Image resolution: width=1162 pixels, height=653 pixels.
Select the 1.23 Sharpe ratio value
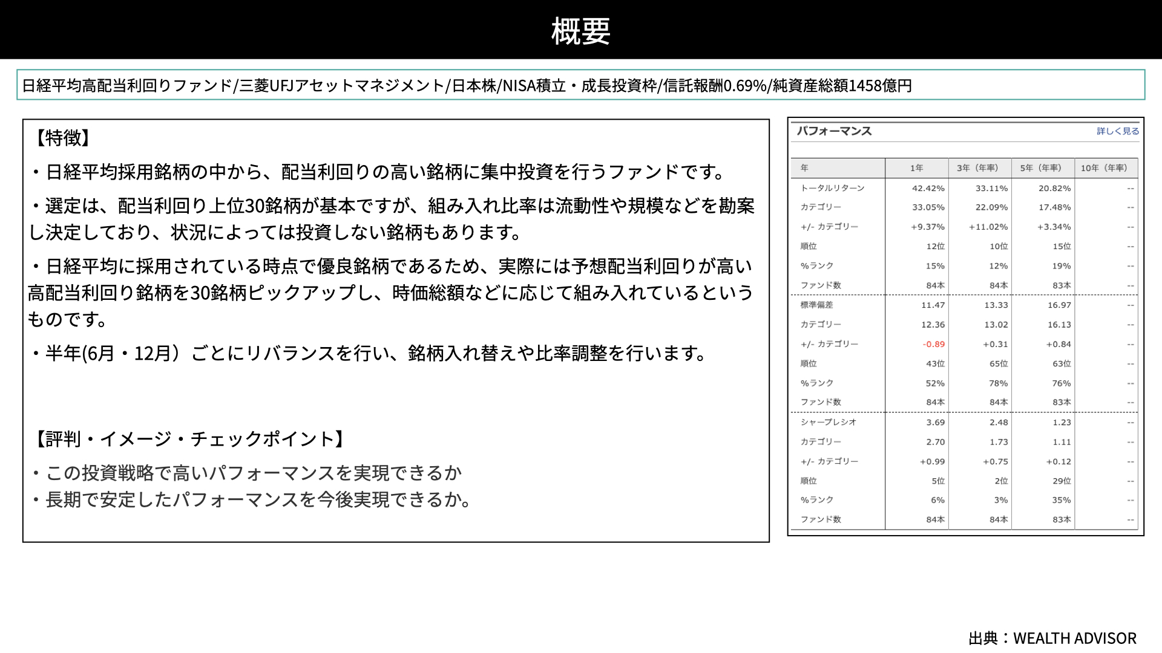click(1062, 423)
